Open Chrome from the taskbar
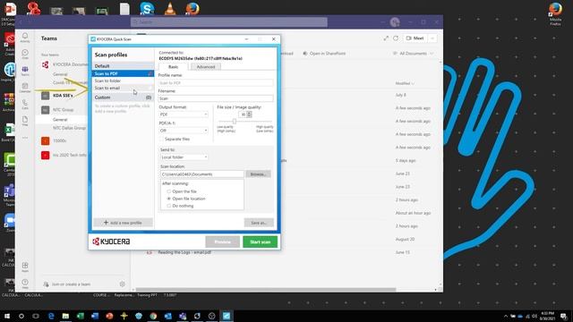The width and height of the screenshot is (573, 322). click(153, 316)
